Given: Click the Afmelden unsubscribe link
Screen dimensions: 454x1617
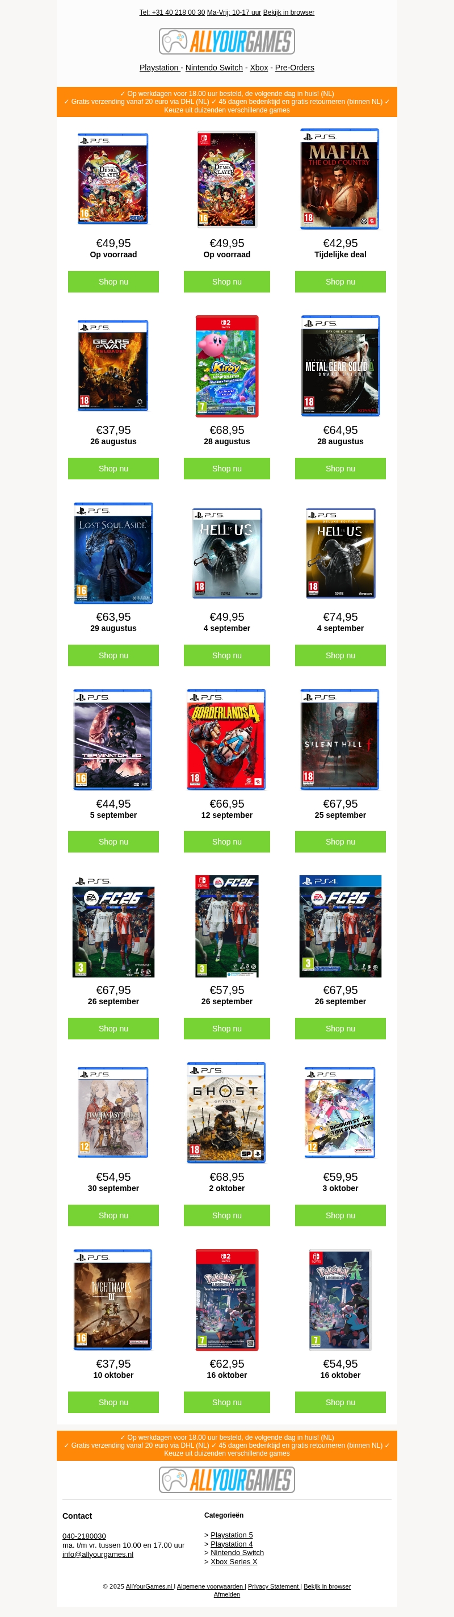Looking at the screenshot, I should point(227,1594).
